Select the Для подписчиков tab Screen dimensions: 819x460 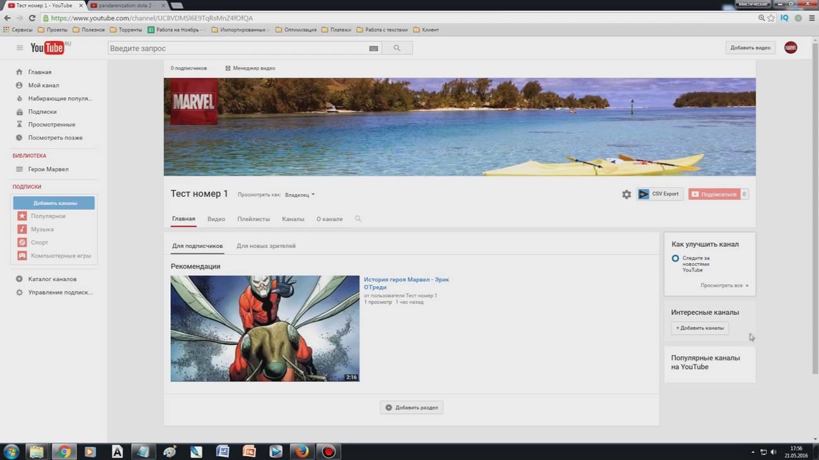pos(197,246)
